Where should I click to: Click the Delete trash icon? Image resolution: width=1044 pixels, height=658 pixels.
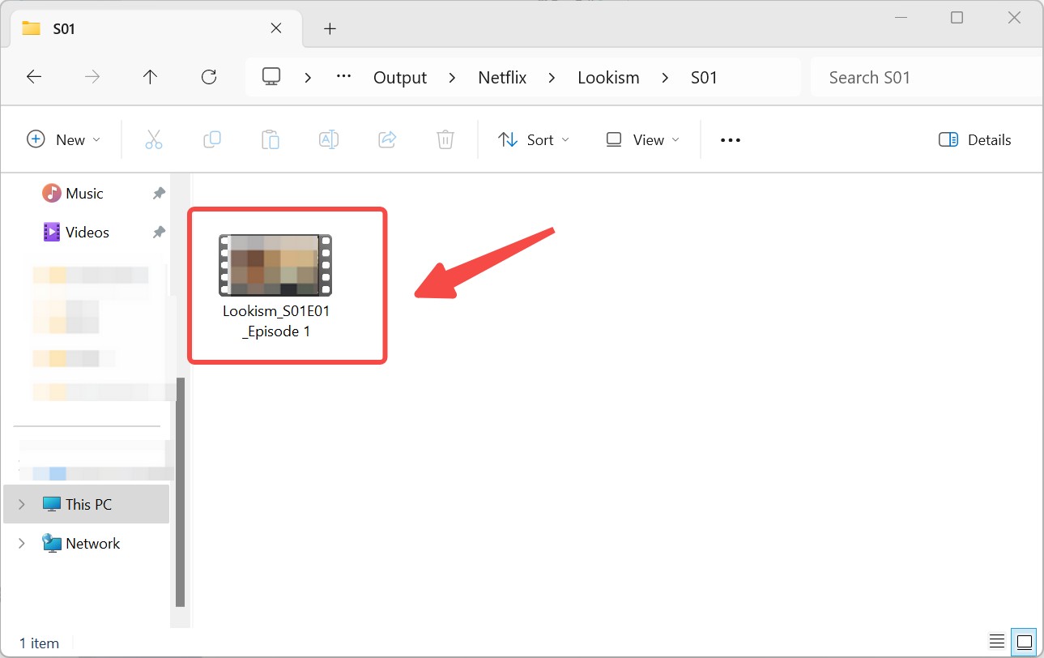(445, 139)
